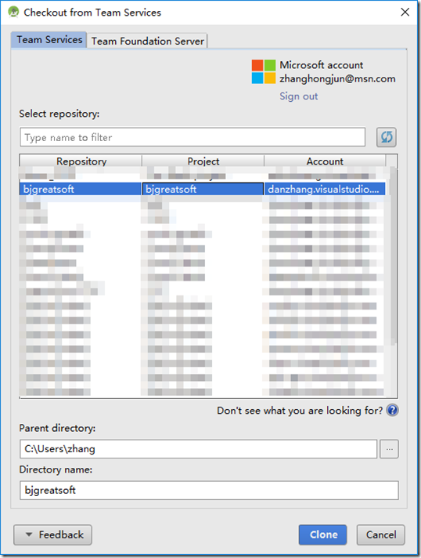Click the Parent directory input field
Screen dimensions: 421x558
198,449
